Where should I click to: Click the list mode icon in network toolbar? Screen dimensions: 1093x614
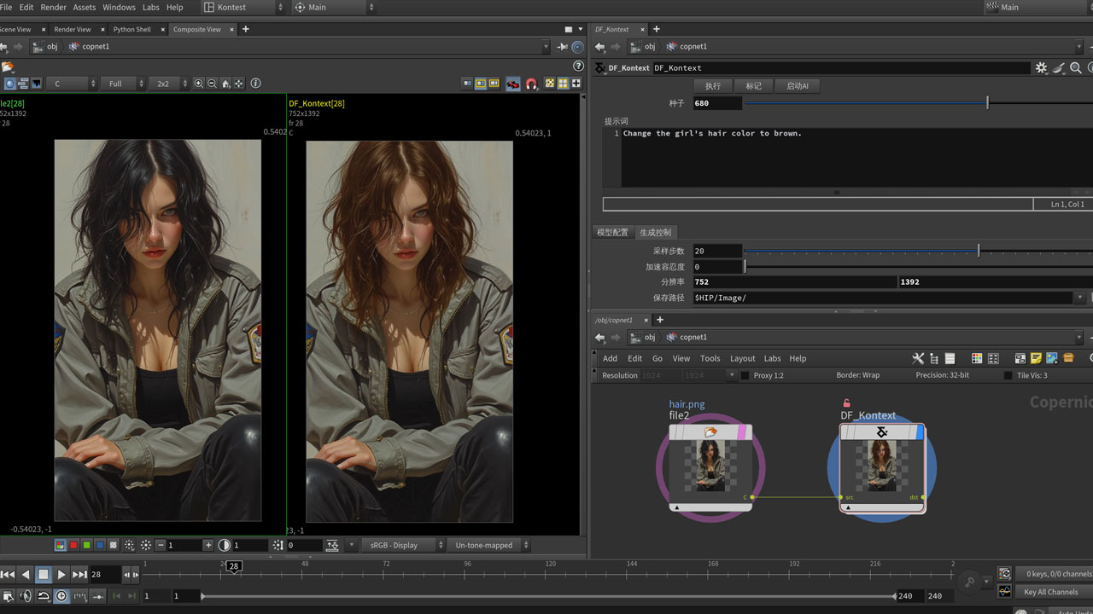[x=950, y=358]
